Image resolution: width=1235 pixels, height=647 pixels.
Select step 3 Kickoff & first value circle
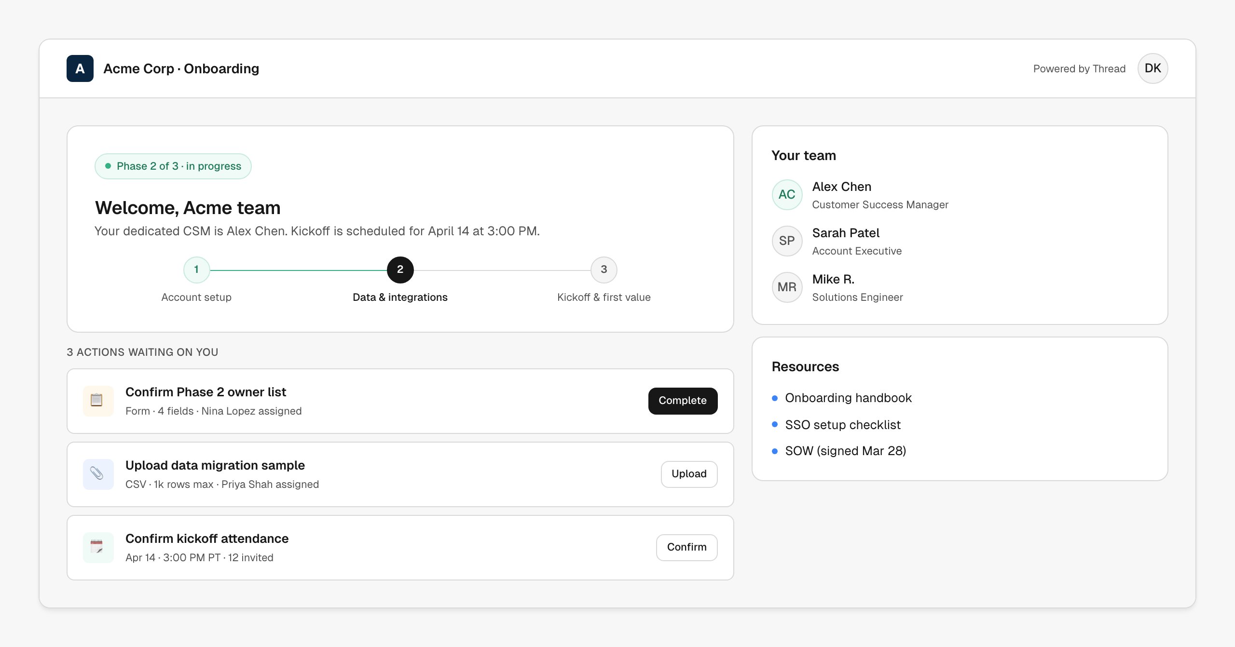click(604, 270)
